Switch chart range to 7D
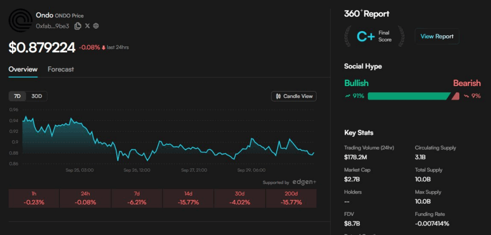Screen dimensions: 491x235 coord(17,96)
